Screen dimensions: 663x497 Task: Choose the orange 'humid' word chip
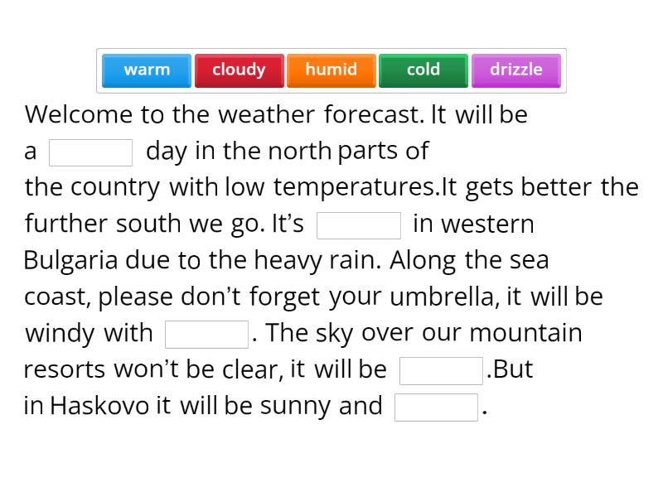pyautogui.click(x=331, y=70)
